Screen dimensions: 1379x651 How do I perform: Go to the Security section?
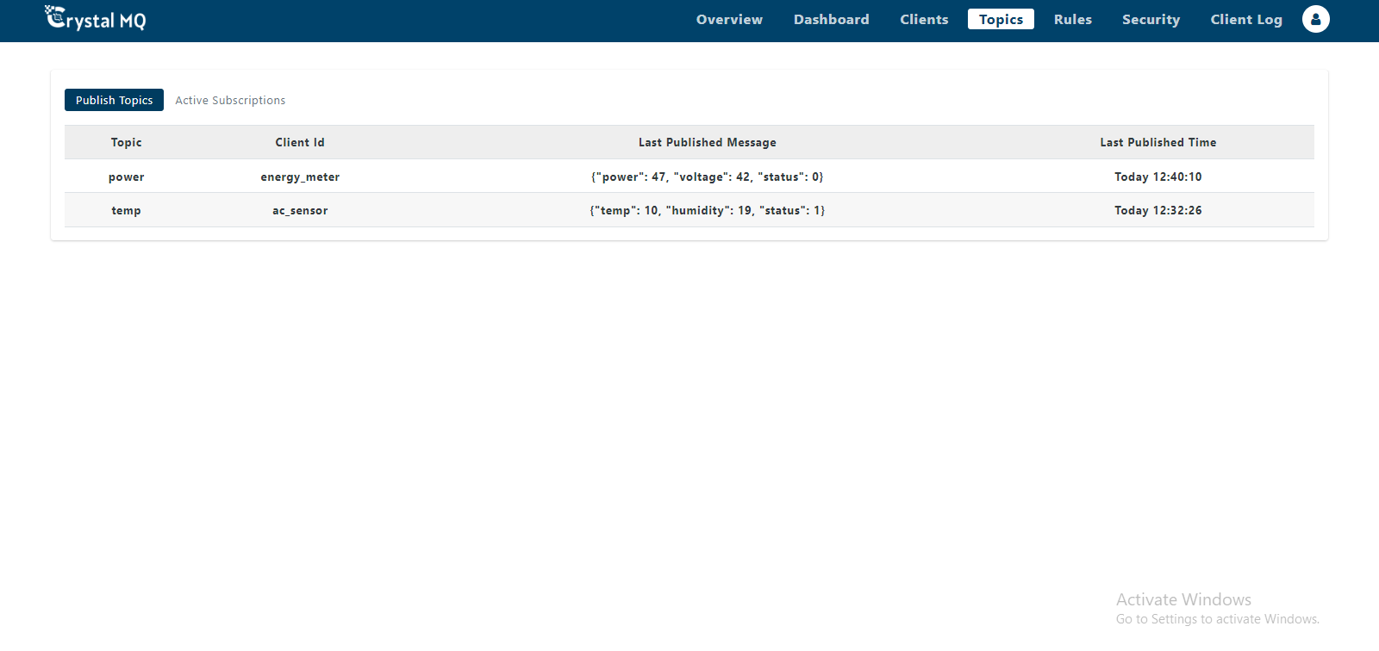tap(1151, 19)
